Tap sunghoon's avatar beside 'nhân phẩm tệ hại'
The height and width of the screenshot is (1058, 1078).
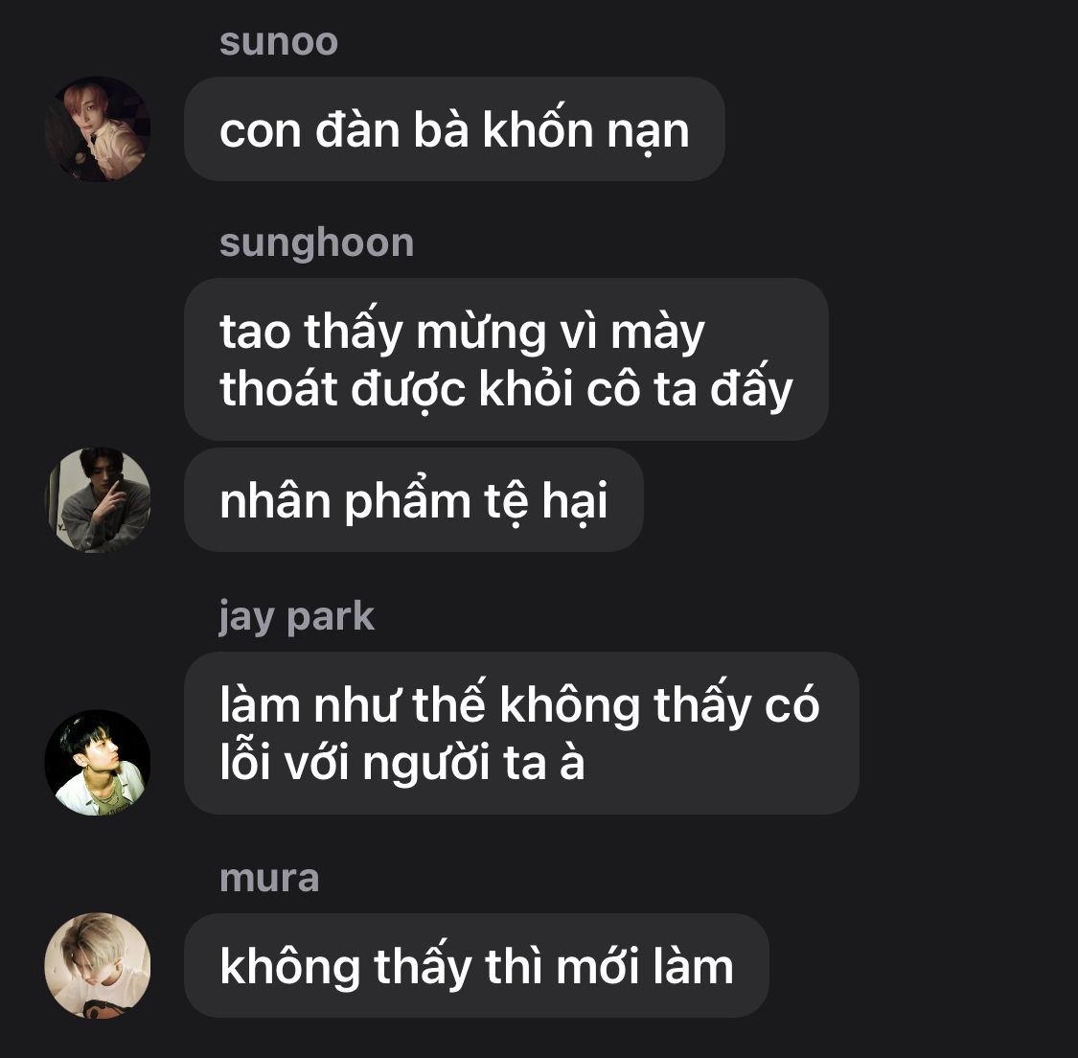coord(98,500)
